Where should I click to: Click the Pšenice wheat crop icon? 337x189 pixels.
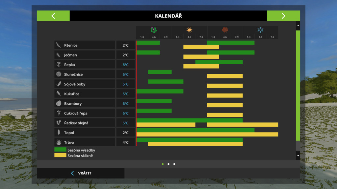click(x=59, y=45)
